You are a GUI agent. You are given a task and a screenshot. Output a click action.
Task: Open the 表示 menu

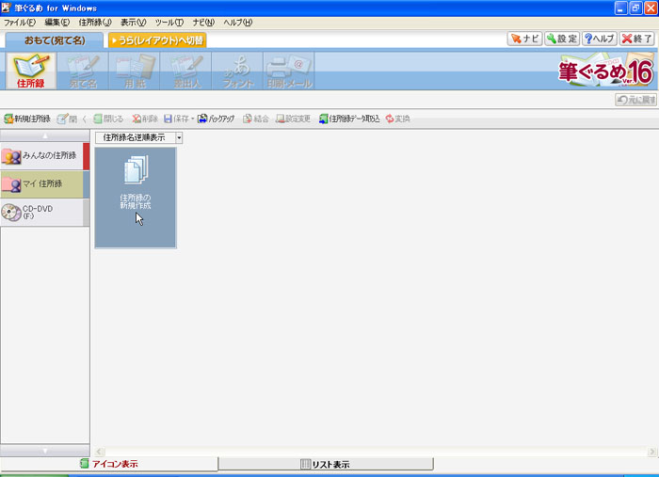(x=133, y=22)
